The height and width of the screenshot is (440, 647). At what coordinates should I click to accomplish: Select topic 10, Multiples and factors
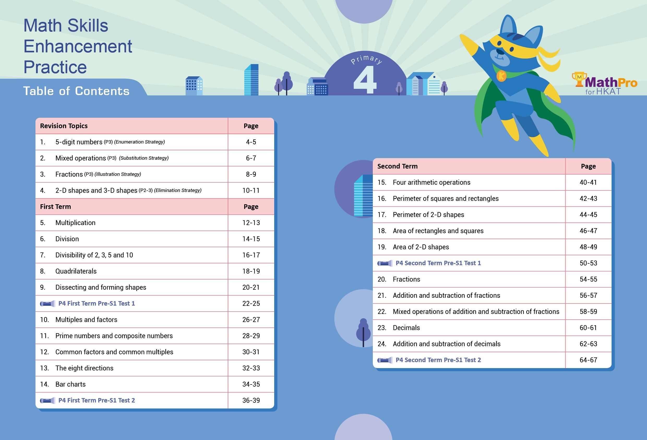tap(132, 320)
